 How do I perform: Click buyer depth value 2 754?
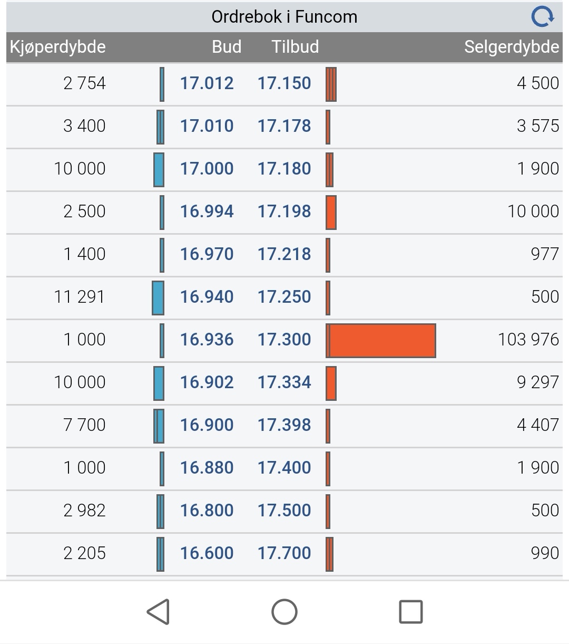click(84, 83)
